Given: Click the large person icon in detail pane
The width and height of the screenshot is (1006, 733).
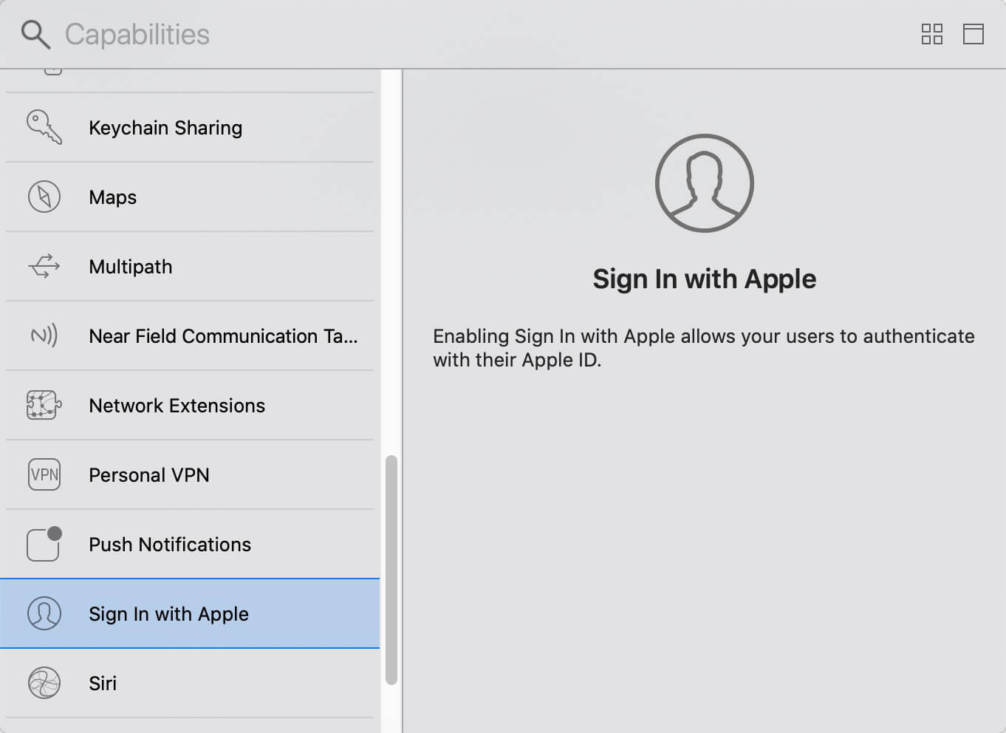Looking at the screenshot, I should click(x=705, y=183).
